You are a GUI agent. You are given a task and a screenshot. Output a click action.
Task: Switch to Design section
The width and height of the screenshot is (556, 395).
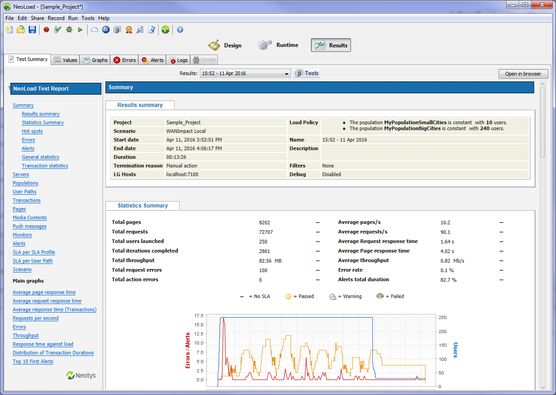tap(225, 45)
